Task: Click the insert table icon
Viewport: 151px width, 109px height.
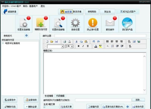Action: coord(134,41)
